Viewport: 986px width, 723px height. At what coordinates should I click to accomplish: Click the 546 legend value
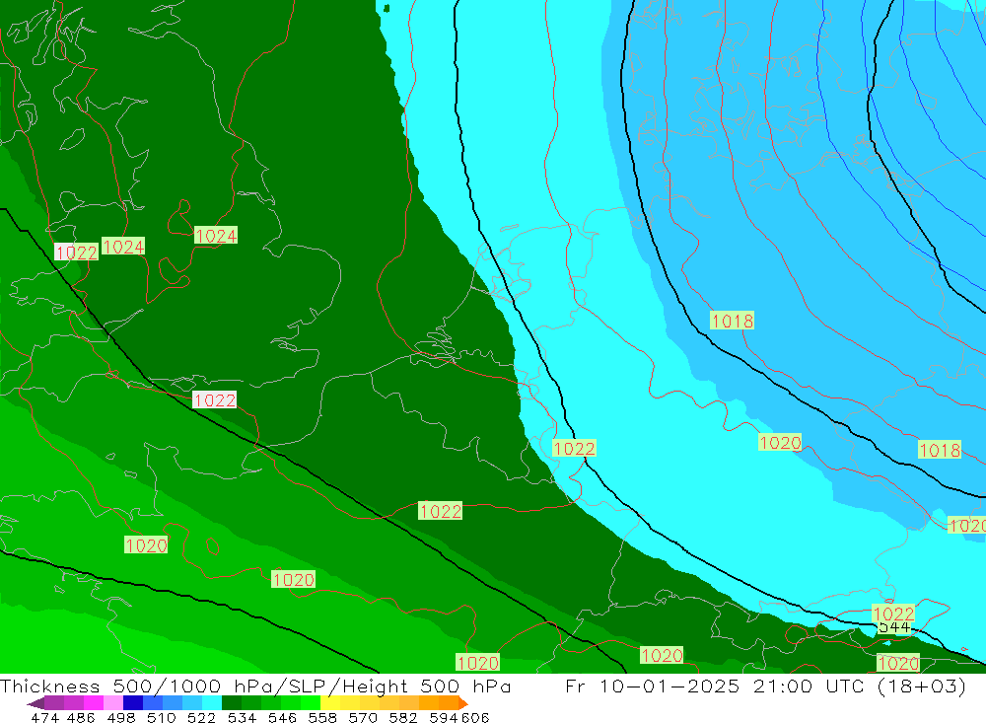point(282,717)
